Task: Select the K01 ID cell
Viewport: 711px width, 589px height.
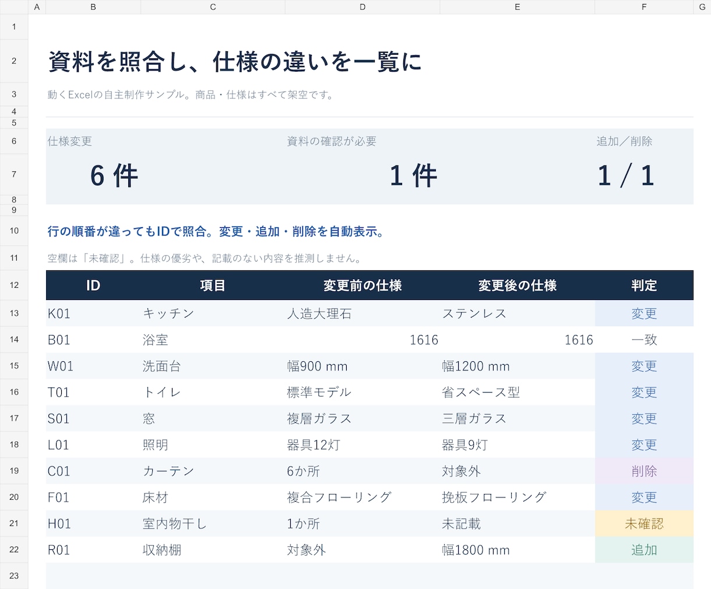Action: [x=93, y=313]
